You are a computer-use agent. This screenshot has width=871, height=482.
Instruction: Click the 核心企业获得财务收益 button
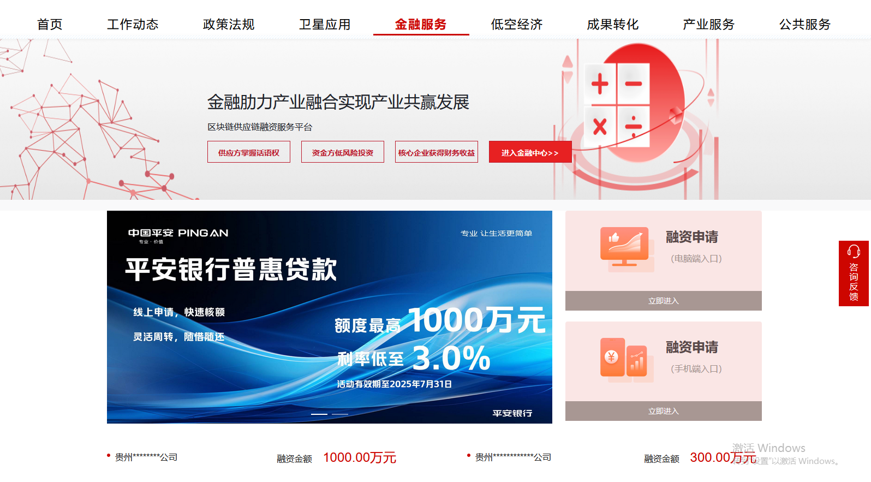[x=437, y=152]
